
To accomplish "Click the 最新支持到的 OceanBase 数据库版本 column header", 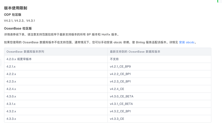I will (135, 52).
